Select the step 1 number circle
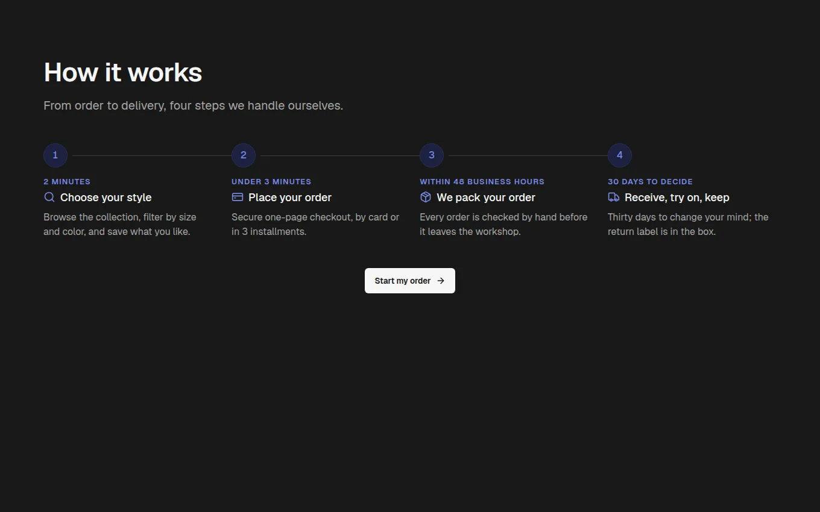Viewport: 820px width, 512px height. click(55, 155)
